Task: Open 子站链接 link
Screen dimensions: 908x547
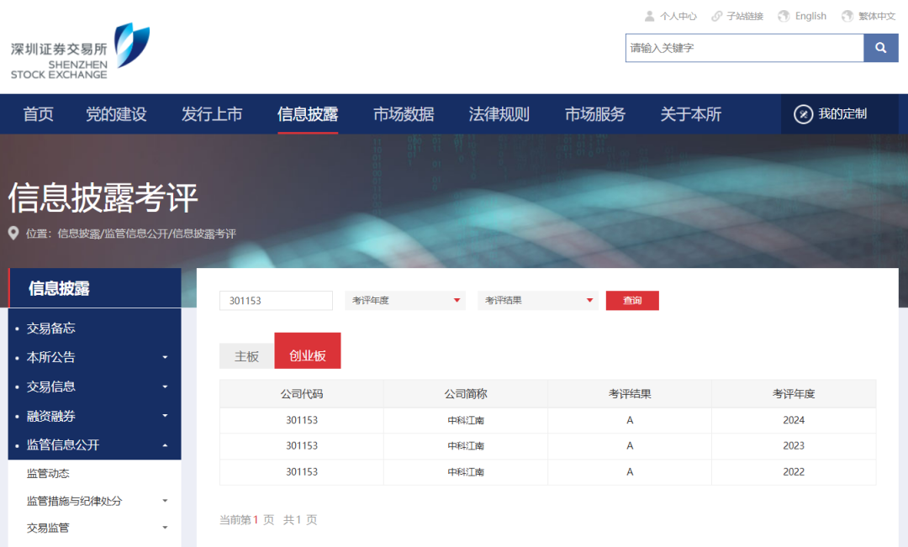Action: click(x=745, y=16)
